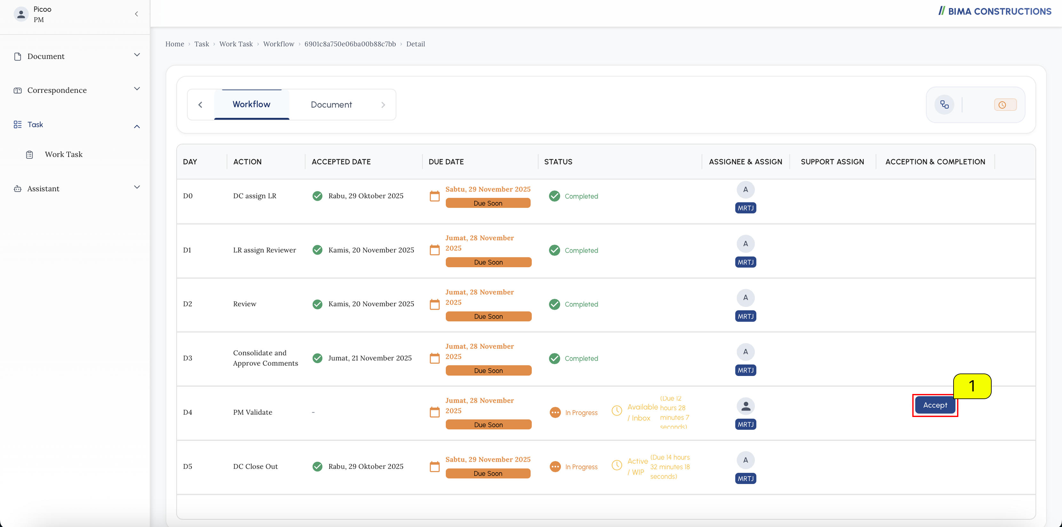This screenshot has width=1062, height=527.
Task: Click the Completed check icon in D1 row
Action: (554, 250)
